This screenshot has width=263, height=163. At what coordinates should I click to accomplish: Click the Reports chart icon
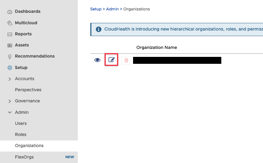pos(10,34)
